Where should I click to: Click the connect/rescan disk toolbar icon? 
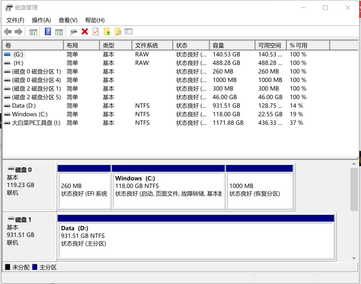[73, 32]
